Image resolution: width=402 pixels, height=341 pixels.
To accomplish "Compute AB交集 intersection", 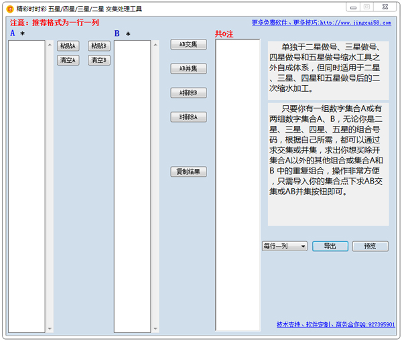I will pos(188,44).
